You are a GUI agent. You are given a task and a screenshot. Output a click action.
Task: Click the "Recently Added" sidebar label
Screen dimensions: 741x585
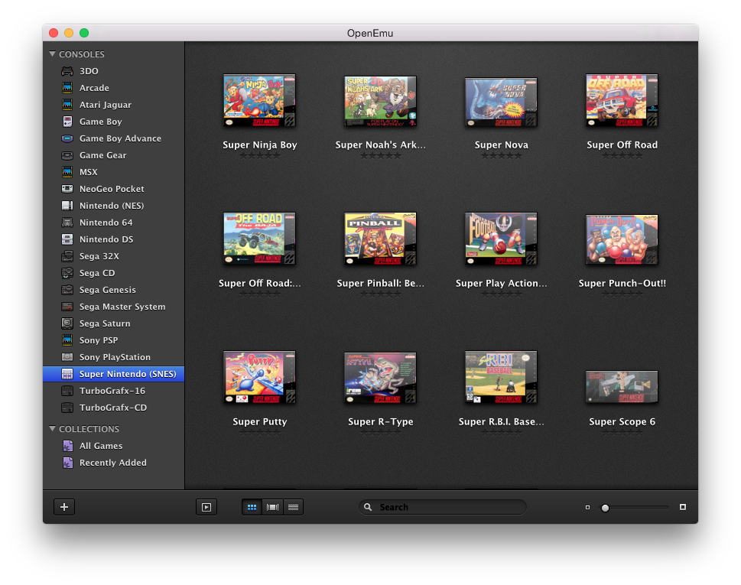click(x=113, y=463)
